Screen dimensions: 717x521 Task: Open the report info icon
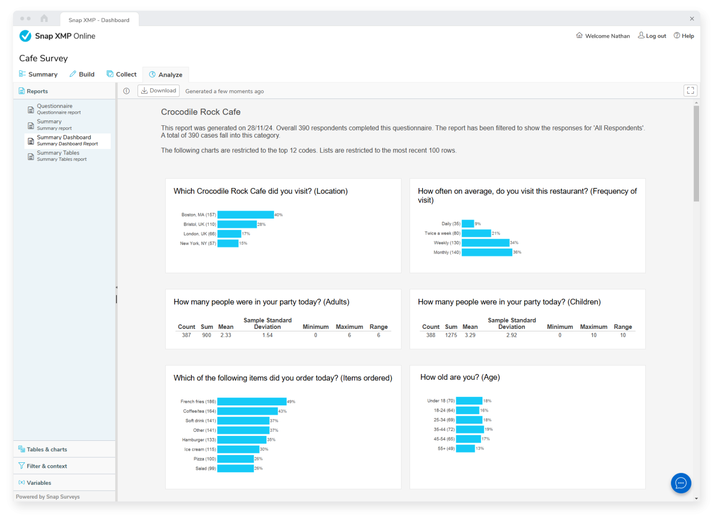pyautogui.click(x=126, y=91)
